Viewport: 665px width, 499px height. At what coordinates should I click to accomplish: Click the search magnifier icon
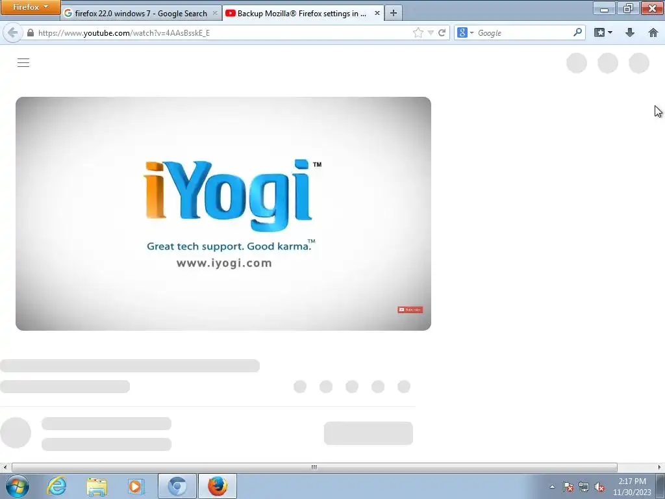(577, 32)
